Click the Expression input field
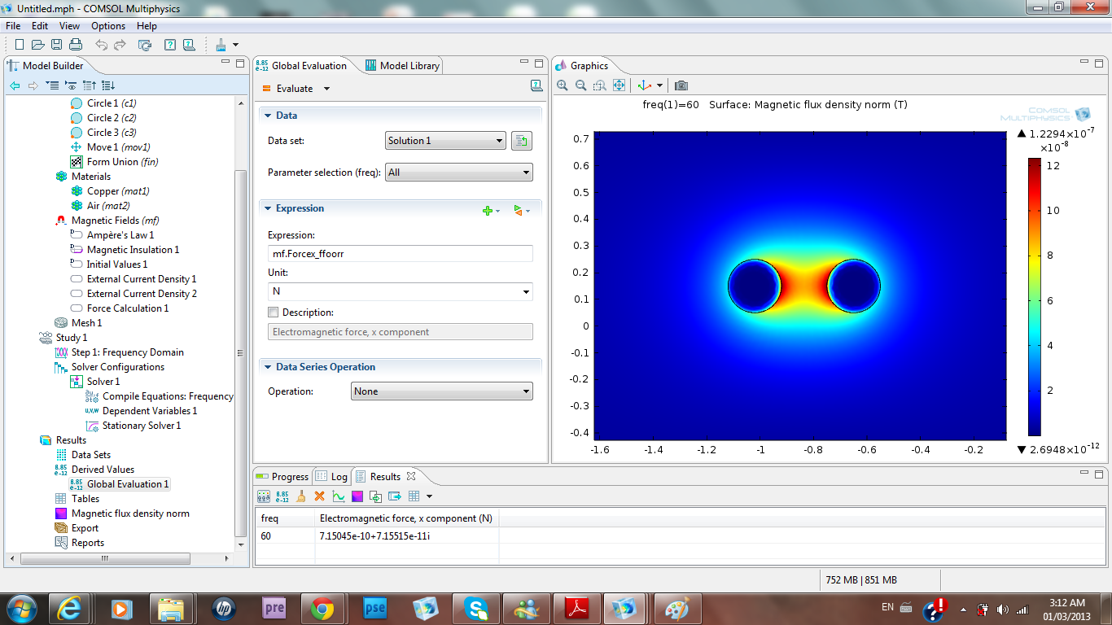 [x=400, y=254]
